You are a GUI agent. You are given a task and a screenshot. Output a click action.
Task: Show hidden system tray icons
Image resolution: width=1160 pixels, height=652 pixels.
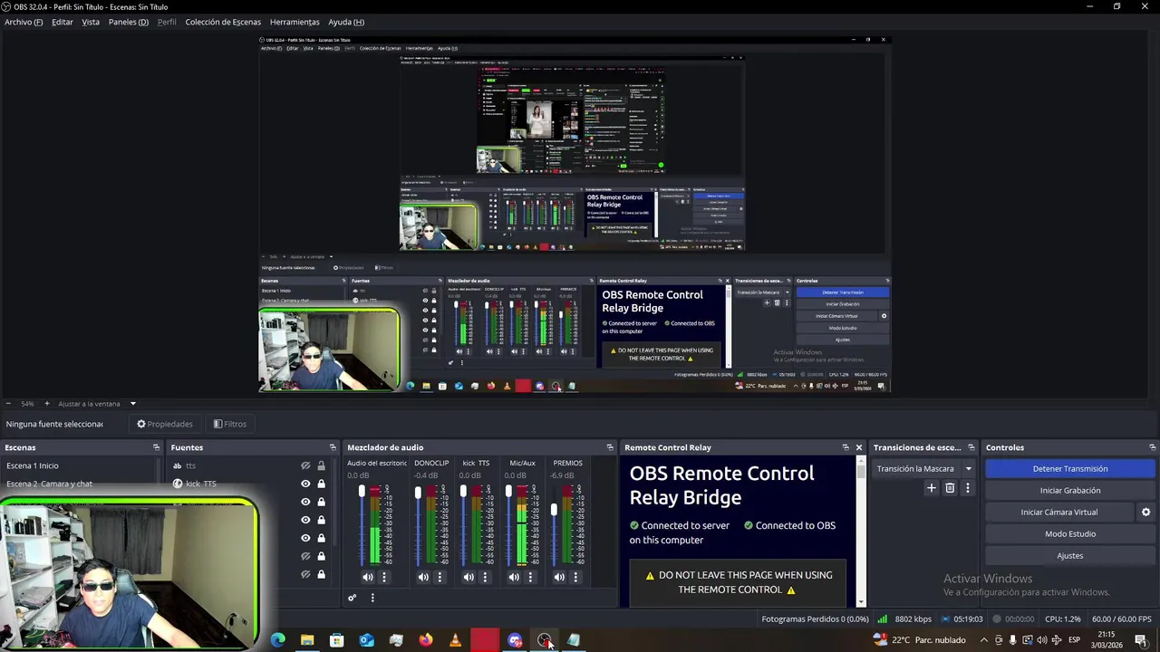point(983,640)
